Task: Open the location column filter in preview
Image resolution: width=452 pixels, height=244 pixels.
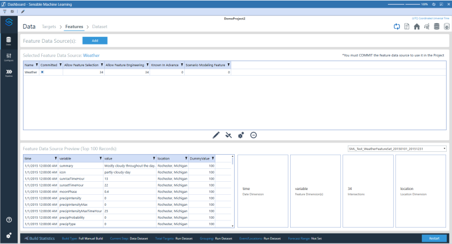Action: (186, 158)
